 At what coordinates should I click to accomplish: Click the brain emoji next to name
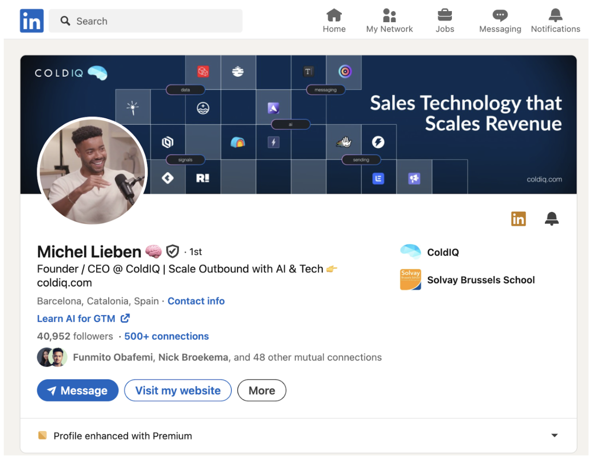click(153, 252)
